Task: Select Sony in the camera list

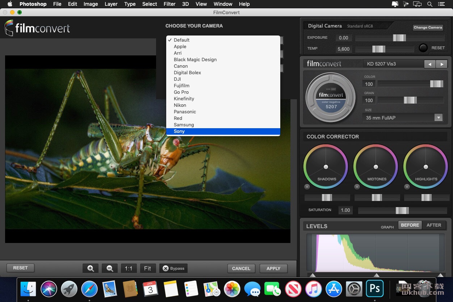Action: coord(223,131)
